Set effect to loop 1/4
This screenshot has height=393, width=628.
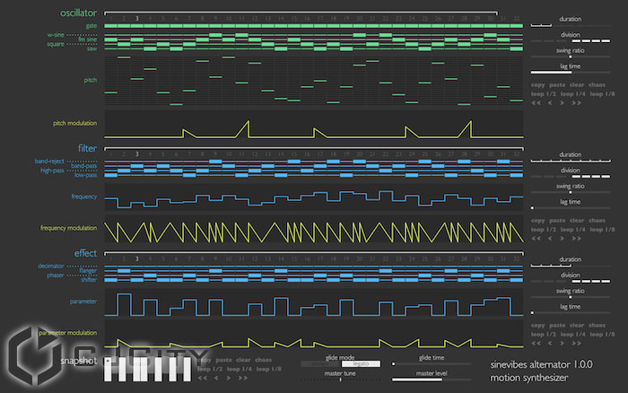[572, 335]
